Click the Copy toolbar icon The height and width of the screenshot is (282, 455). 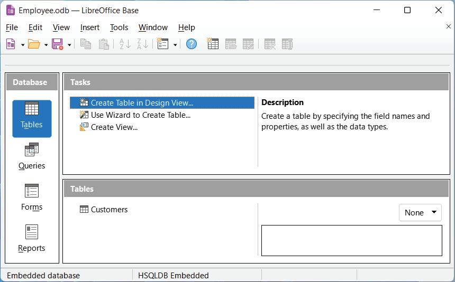[86, 44]
